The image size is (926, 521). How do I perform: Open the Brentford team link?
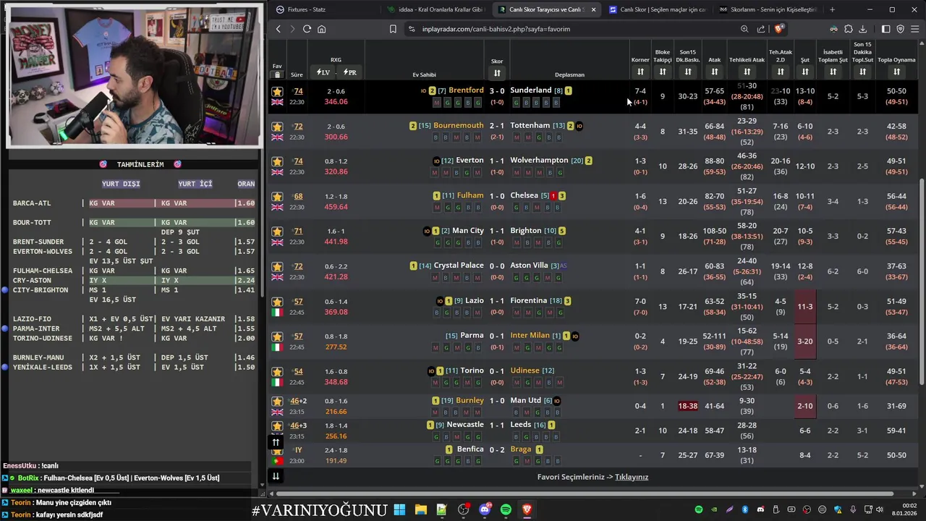[x=466, y=90]
